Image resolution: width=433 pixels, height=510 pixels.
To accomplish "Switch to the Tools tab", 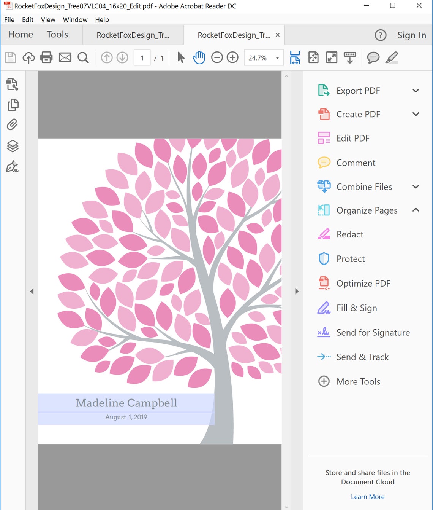I will click(57, 35).
